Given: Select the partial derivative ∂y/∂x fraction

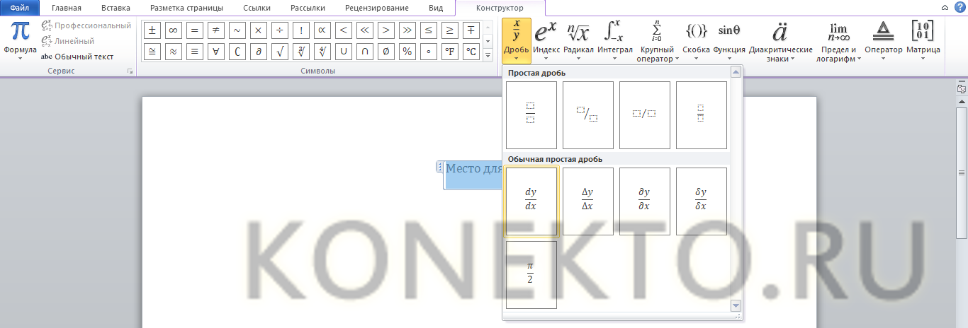Looking at the screenshot, I should [644, 201].
